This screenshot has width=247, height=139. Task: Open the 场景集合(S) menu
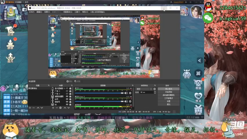coord(68,12)
